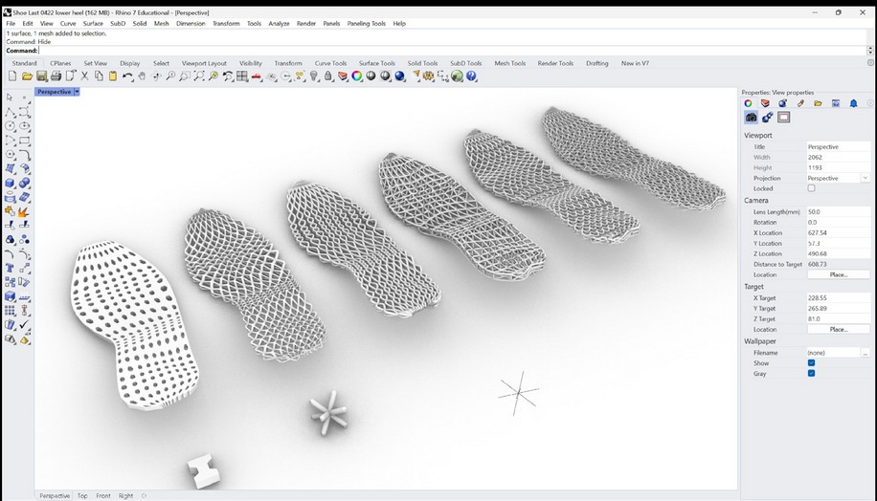Expand the Perspective viewport title menu arrow

tap(78, 92)
